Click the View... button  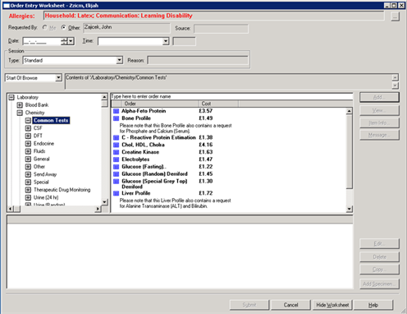tap(379, 110)
